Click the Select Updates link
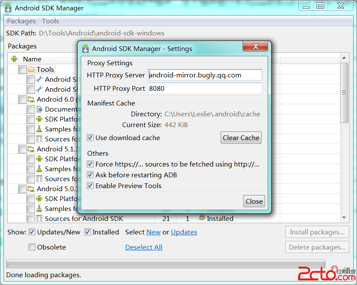Image resolution: width=357 pixels, height=285 pixels. point(184,232)
